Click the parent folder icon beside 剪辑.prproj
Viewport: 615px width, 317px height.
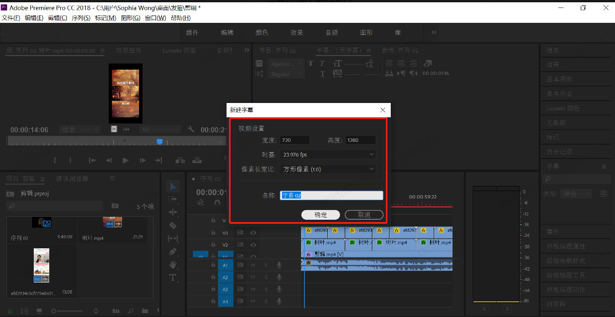11,194
